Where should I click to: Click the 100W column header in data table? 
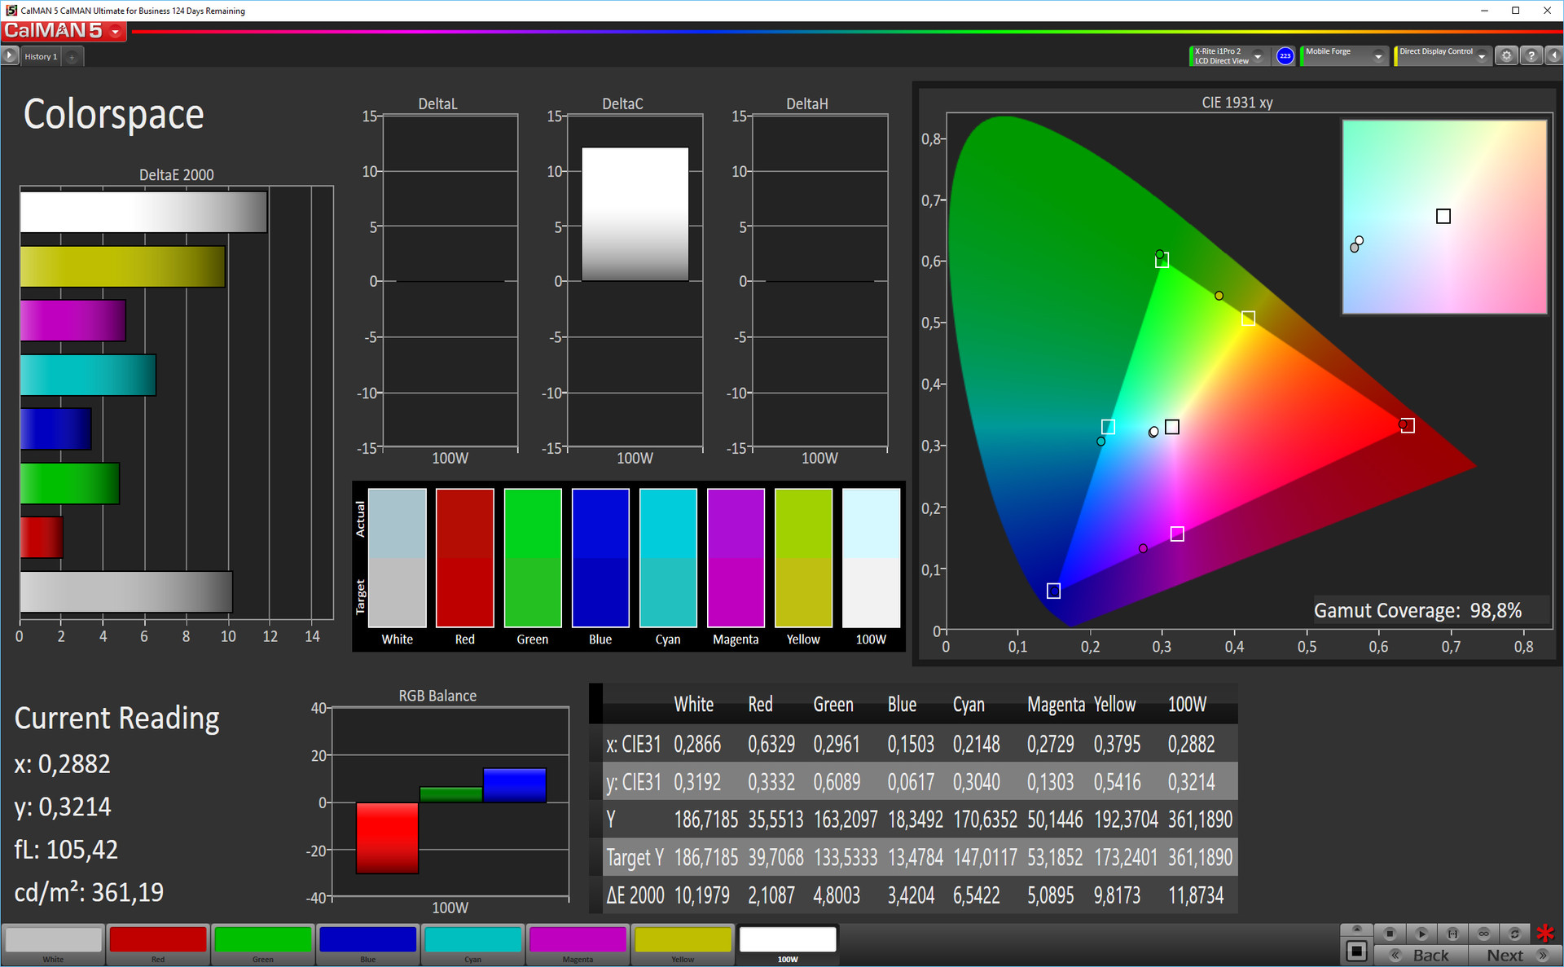pyautogui.click(x=1187, y=705)
